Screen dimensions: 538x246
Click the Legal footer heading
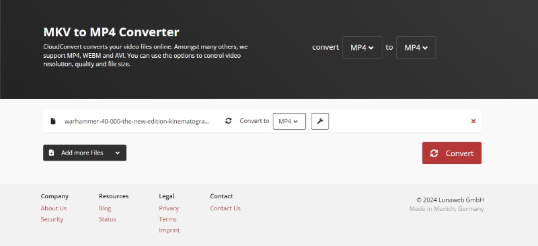166,196
